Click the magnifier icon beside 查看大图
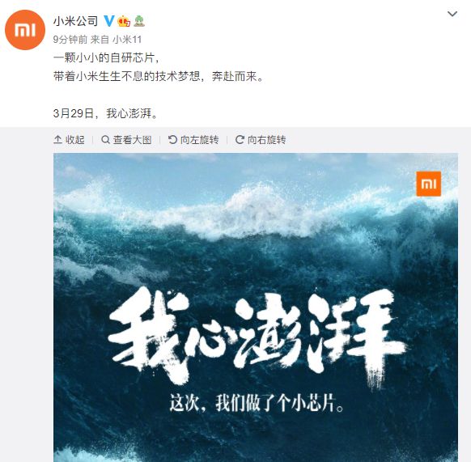 click(105, 140)
